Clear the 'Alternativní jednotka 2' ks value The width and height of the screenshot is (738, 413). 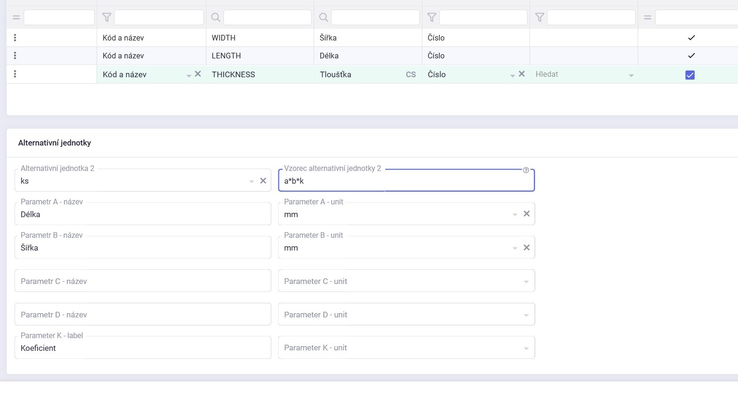pos(263,181)
